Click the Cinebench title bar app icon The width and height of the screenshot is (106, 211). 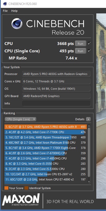(5, 4)
